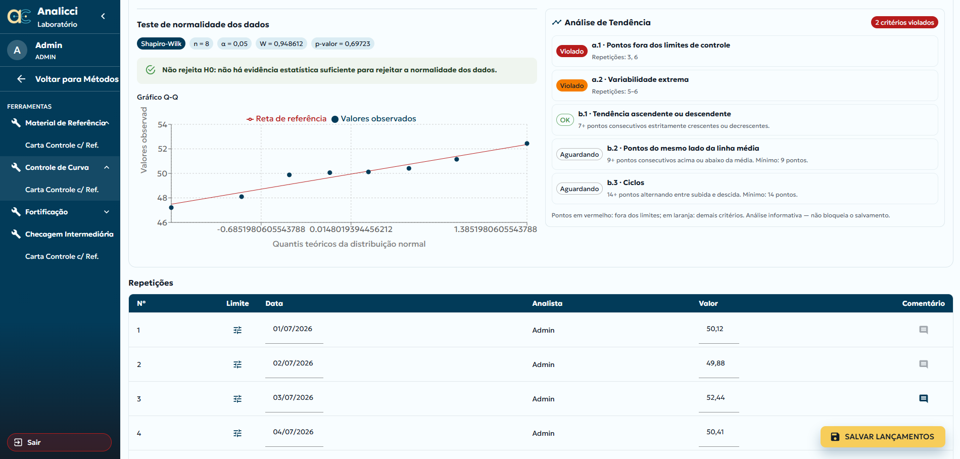Click the Data column header
The height and width of the screenshot is (459, 960).
pyautogui.click(x=274, y=303)
